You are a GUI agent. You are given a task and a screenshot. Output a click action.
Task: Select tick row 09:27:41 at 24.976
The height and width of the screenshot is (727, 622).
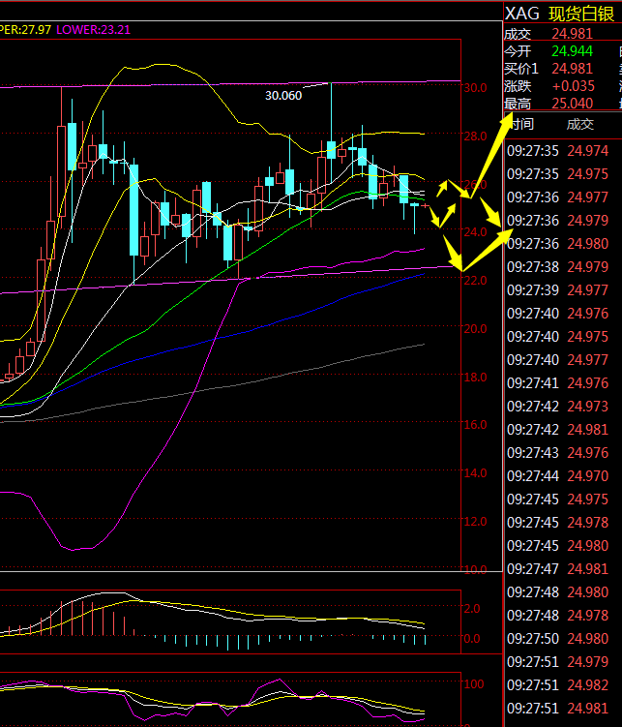click(557, 383)
